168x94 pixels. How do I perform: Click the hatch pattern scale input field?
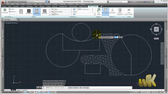click(x=85, y=14)
